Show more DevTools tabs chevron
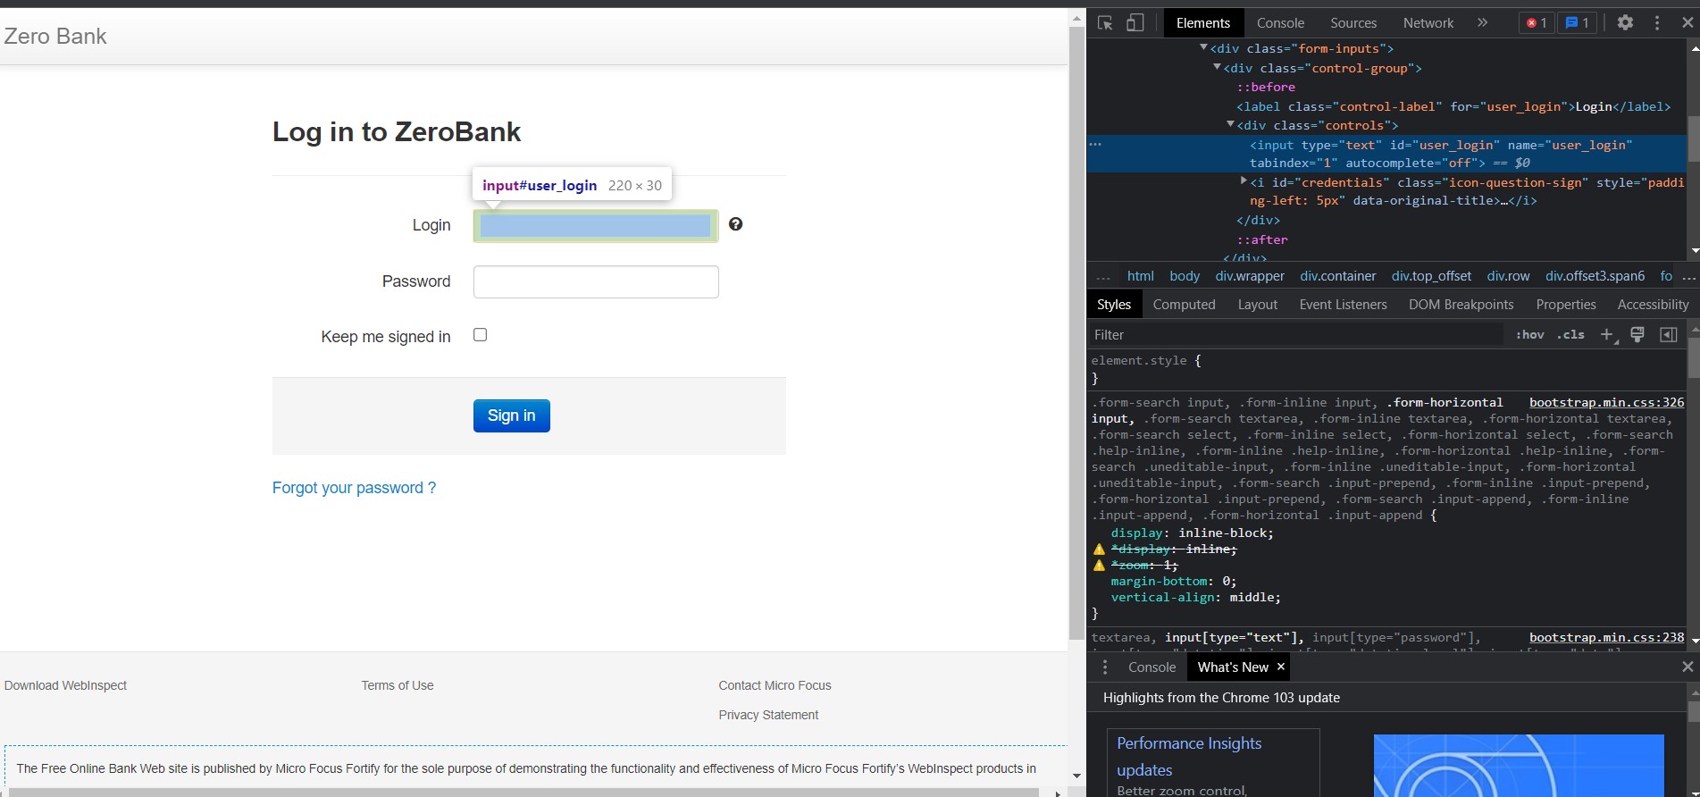The width and height of the screenshot is (1700, 797). [1483, 23]
